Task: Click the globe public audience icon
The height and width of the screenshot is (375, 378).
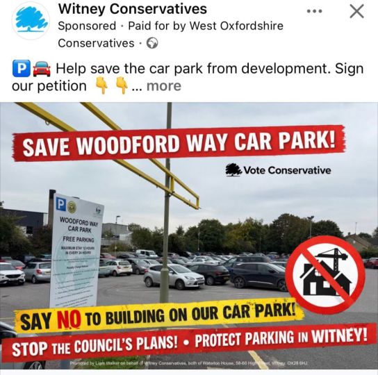Action: [152, 43]
